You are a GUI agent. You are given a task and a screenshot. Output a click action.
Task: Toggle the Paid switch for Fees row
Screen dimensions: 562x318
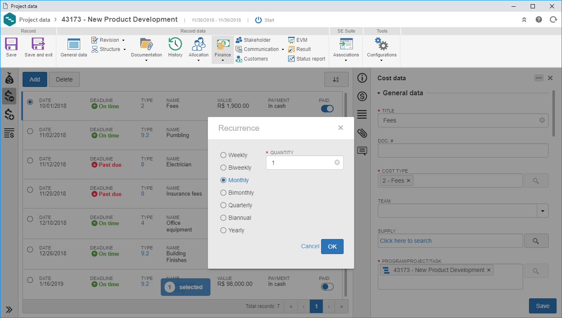[327, 109]
